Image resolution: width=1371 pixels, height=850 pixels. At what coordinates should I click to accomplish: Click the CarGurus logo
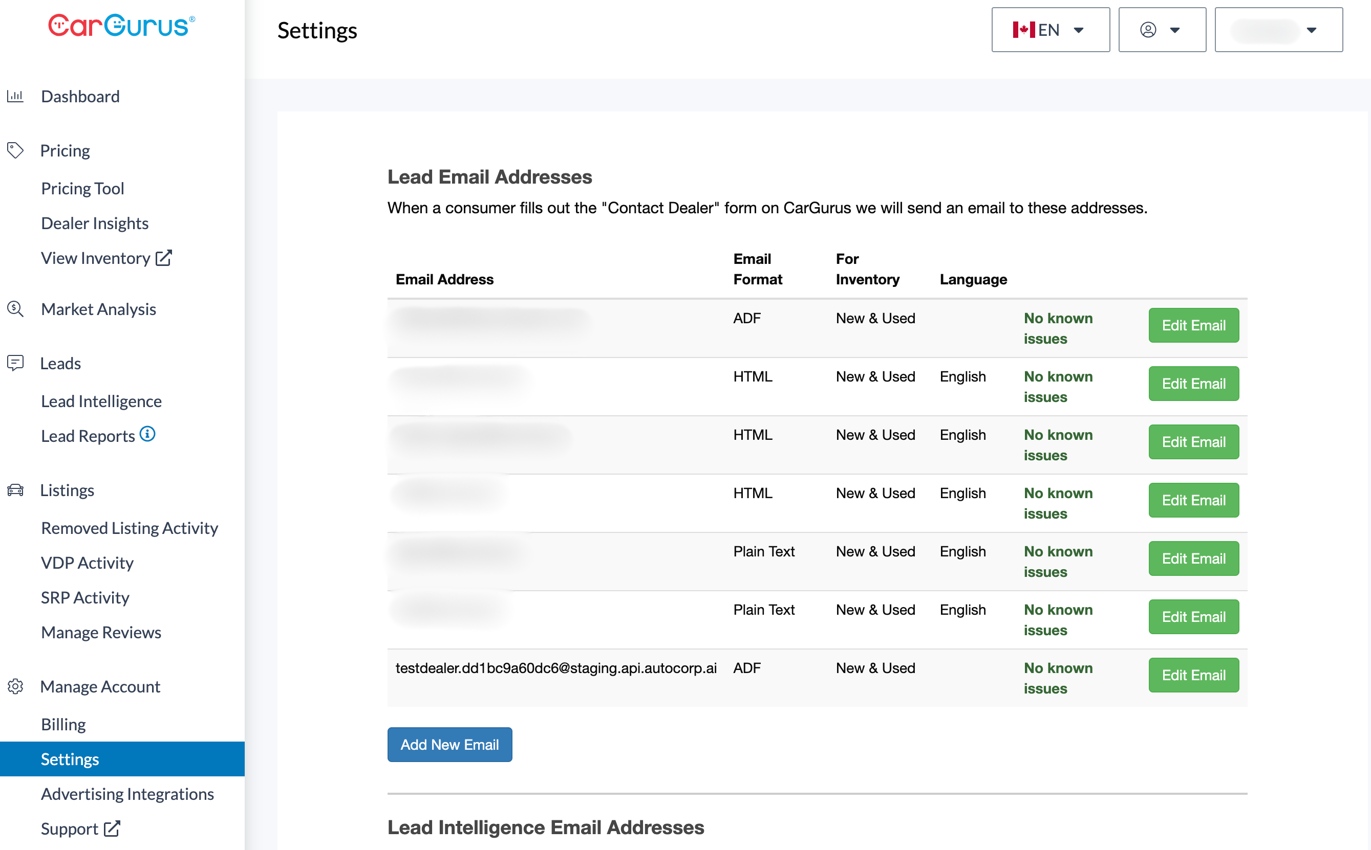pyautogui.click(x=121, y=26)
